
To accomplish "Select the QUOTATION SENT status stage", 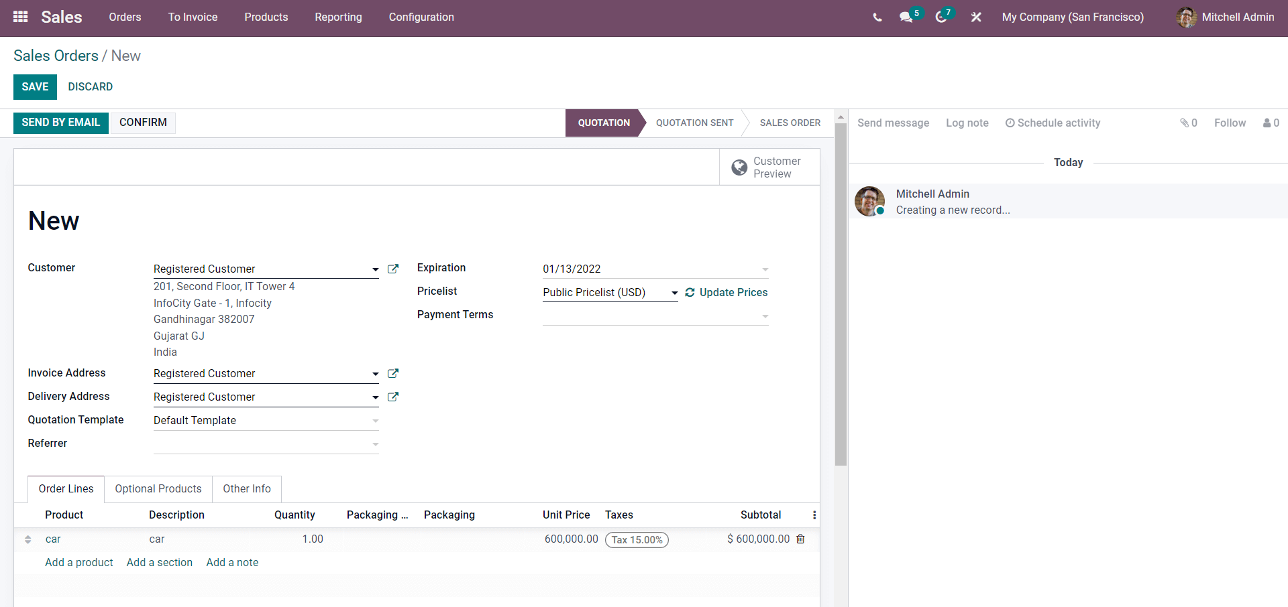I will click(x=694, y=123).
